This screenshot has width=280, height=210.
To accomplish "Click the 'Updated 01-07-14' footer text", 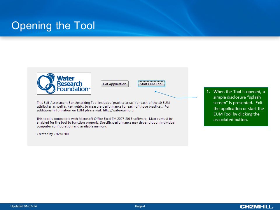I will [24, 206].
